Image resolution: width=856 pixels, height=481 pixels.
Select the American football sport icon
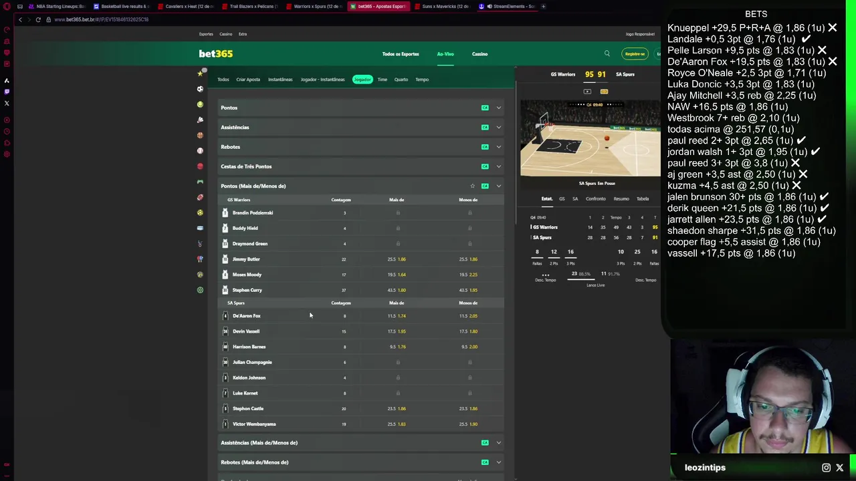pos(200,197)
